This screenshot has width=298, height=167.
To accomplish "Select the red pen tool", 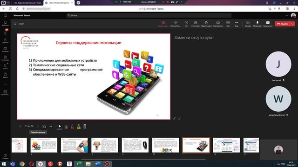I will click(72, 127).
